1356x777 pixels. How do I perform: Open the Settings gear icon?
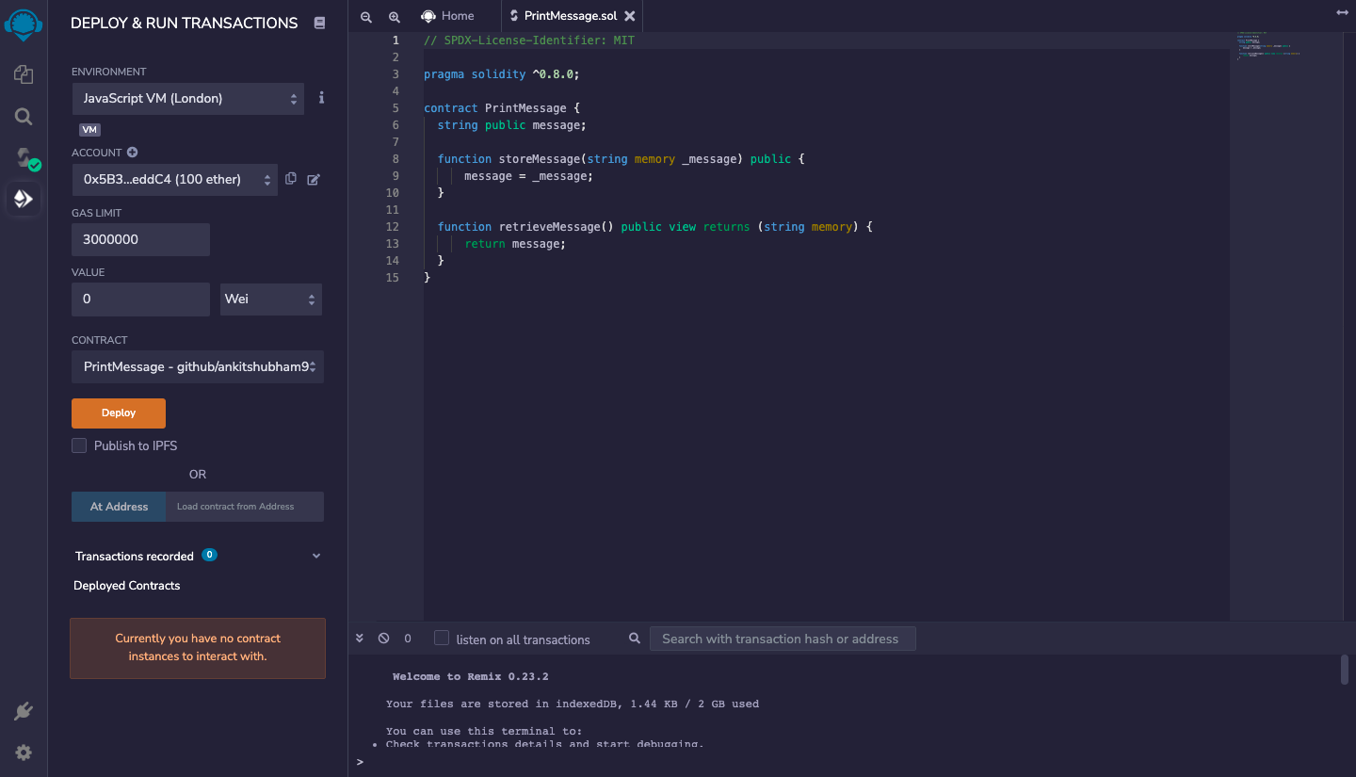(24, 753)
